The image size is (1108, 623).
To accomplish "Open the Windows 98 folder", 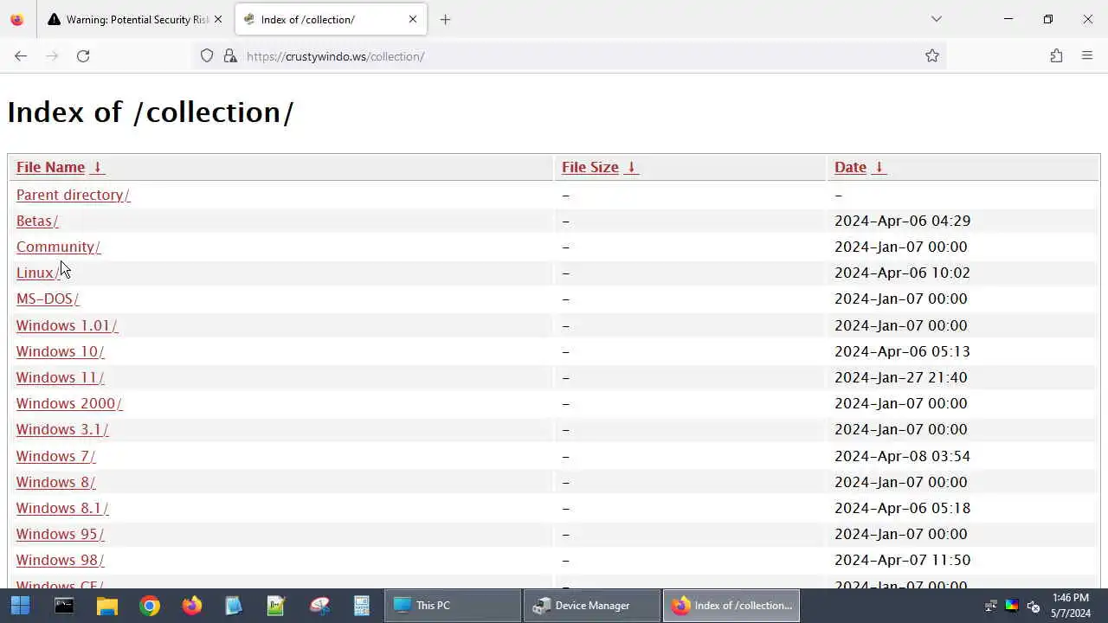I will [60, 560].
